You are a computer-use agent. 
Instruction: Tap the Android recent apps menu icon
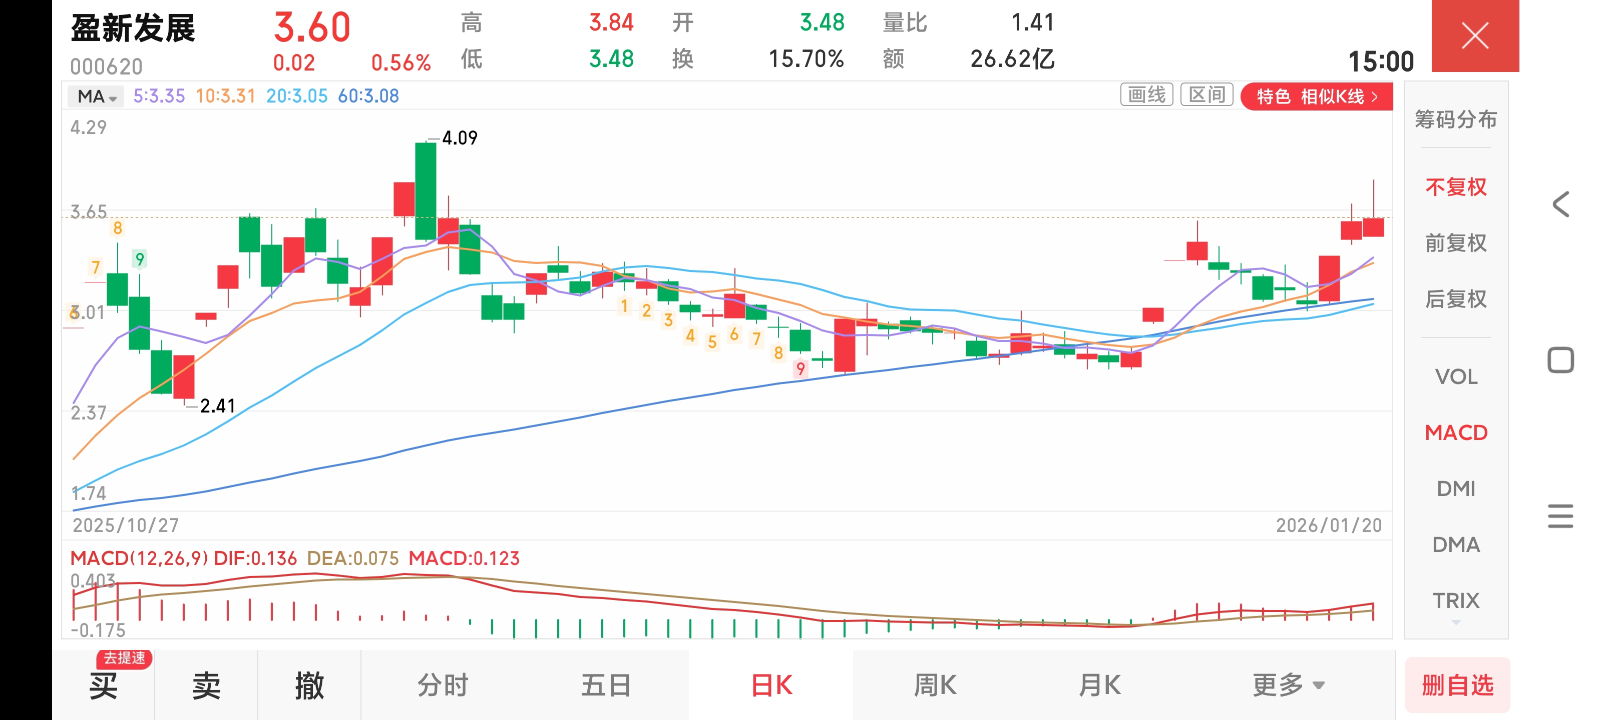(1560, 516)
